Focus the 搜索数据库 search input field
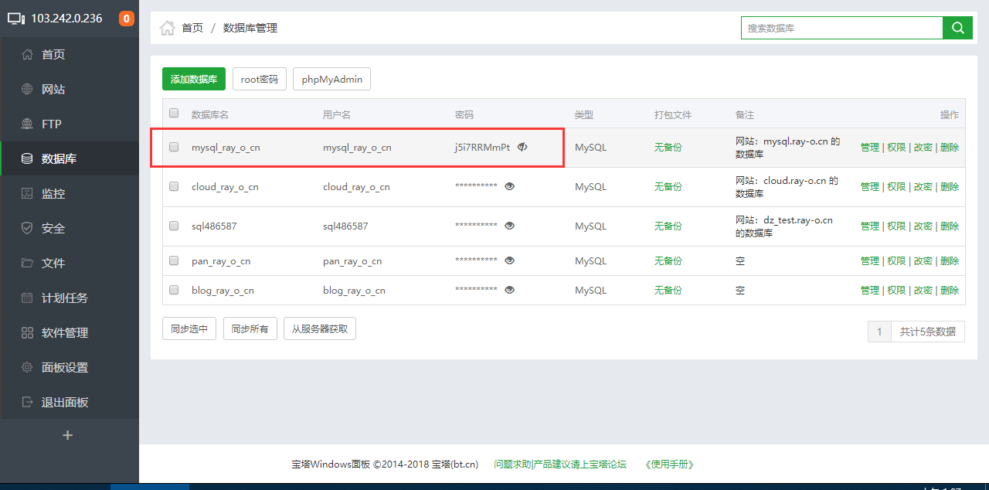 click(x=841, y=28)
